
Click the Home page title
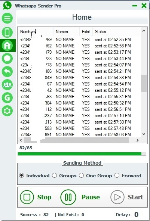tap(82, 17)
